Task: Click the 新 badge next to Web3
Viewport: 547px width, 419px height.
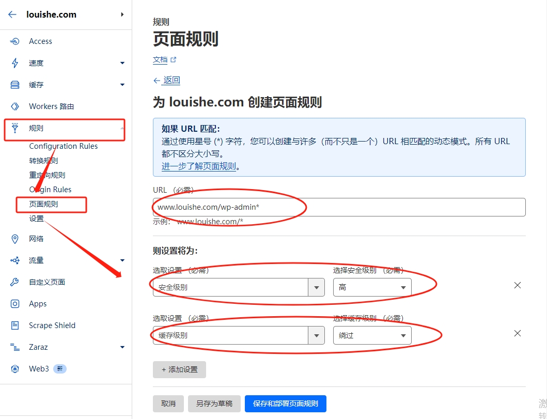Action: 59,369
